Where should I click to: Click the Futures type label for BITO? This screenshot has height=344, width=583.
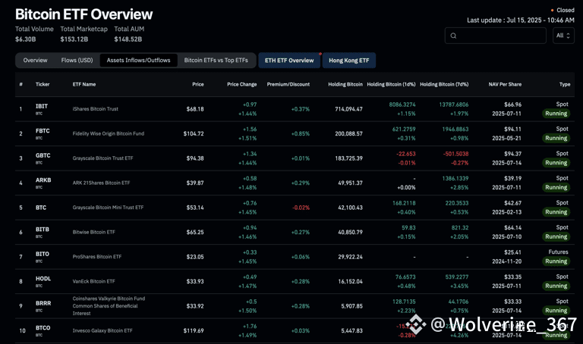[x=558, y=252]
